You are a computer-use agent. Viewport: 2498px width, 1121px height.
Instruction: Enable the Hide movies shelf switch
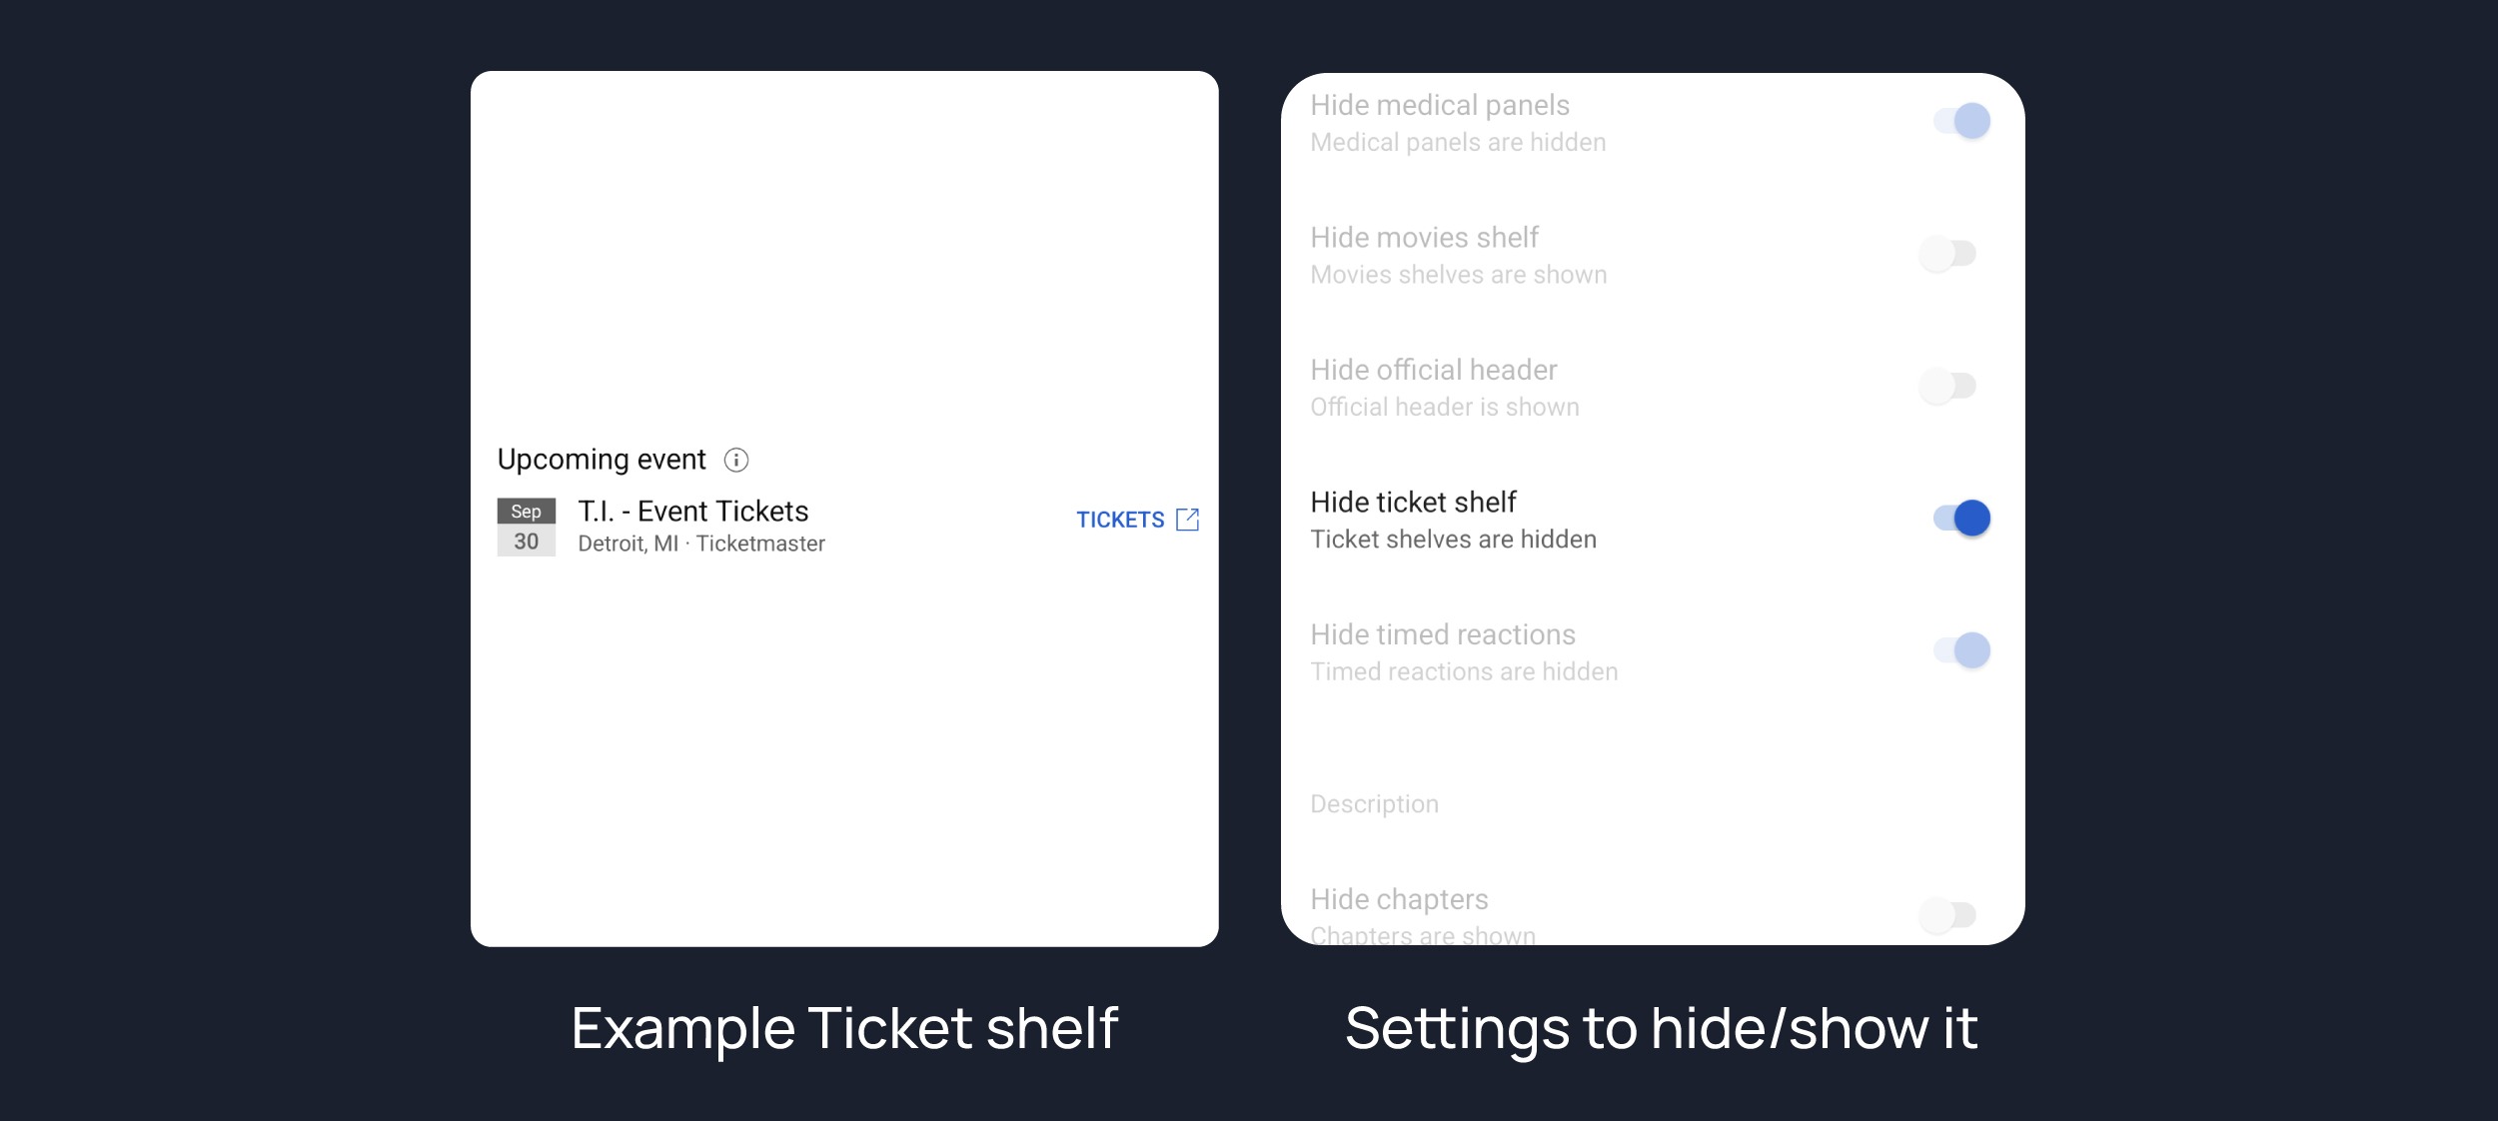pos(1947,254)
